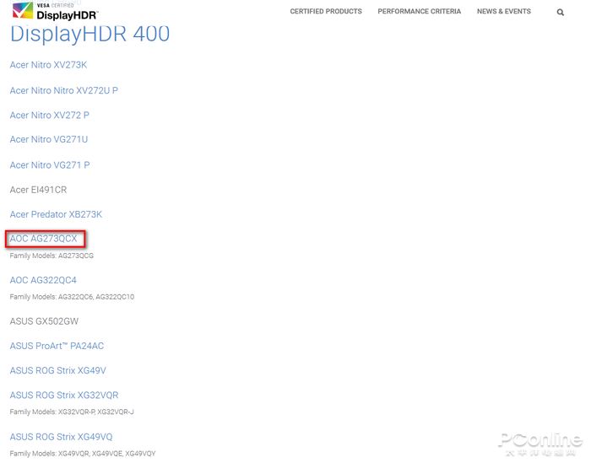Click the VESA DisplayHDR logo
The height and width of the screenshot is (463, 591).
click(55, 11)
